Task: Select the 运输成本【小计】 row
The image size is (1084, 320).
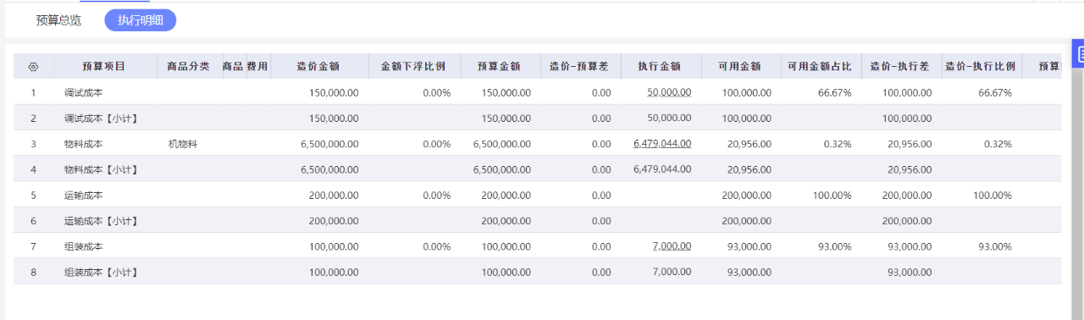Action: click(537, 221)
